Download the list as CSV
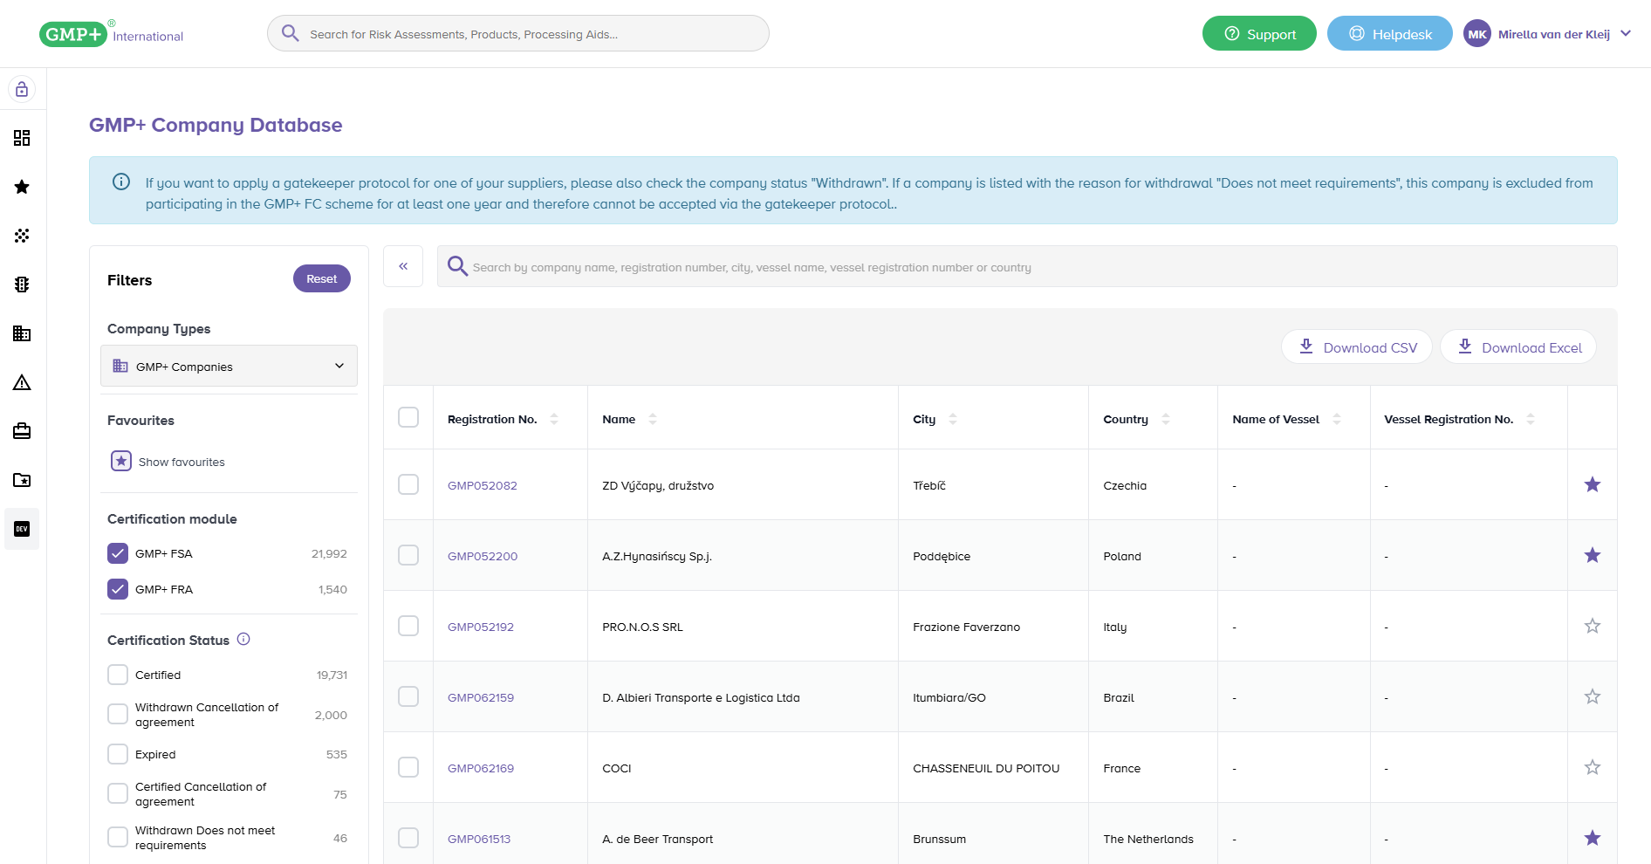This screenshot has width=1651, height=864. (1356, 346)
